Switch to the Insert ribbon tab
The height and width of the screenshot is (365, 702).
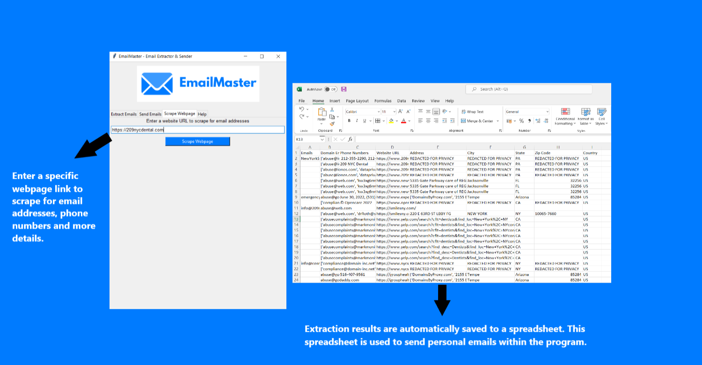(x=335, y=101)
